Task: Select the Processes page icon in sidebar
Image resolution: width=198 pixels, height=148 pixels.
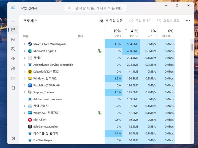Action: [x=13, y=30]
